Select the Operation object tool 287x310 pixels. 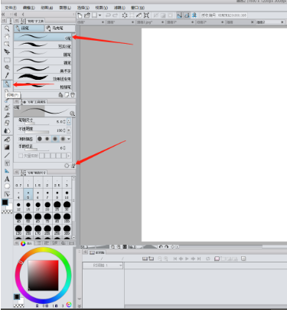pos(7,45)
